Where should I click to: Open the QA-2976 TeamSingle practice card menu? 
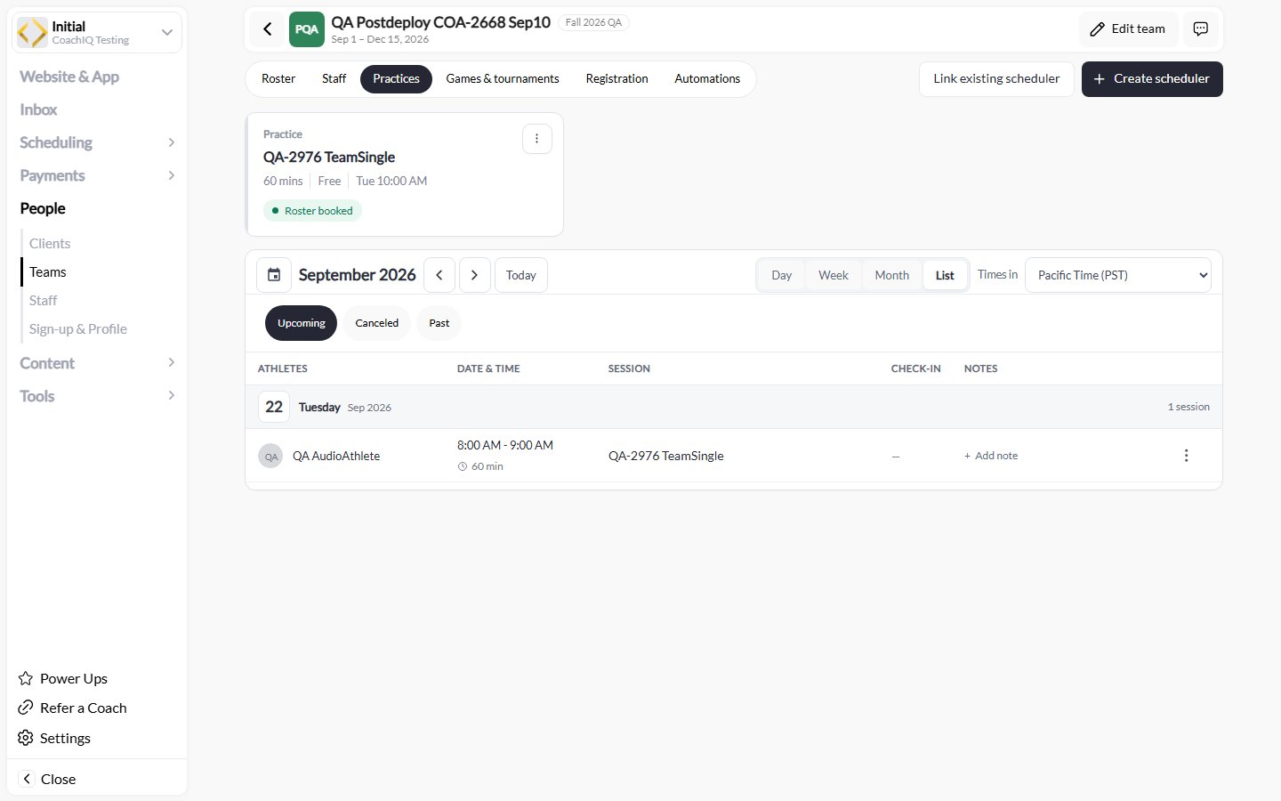536,139
